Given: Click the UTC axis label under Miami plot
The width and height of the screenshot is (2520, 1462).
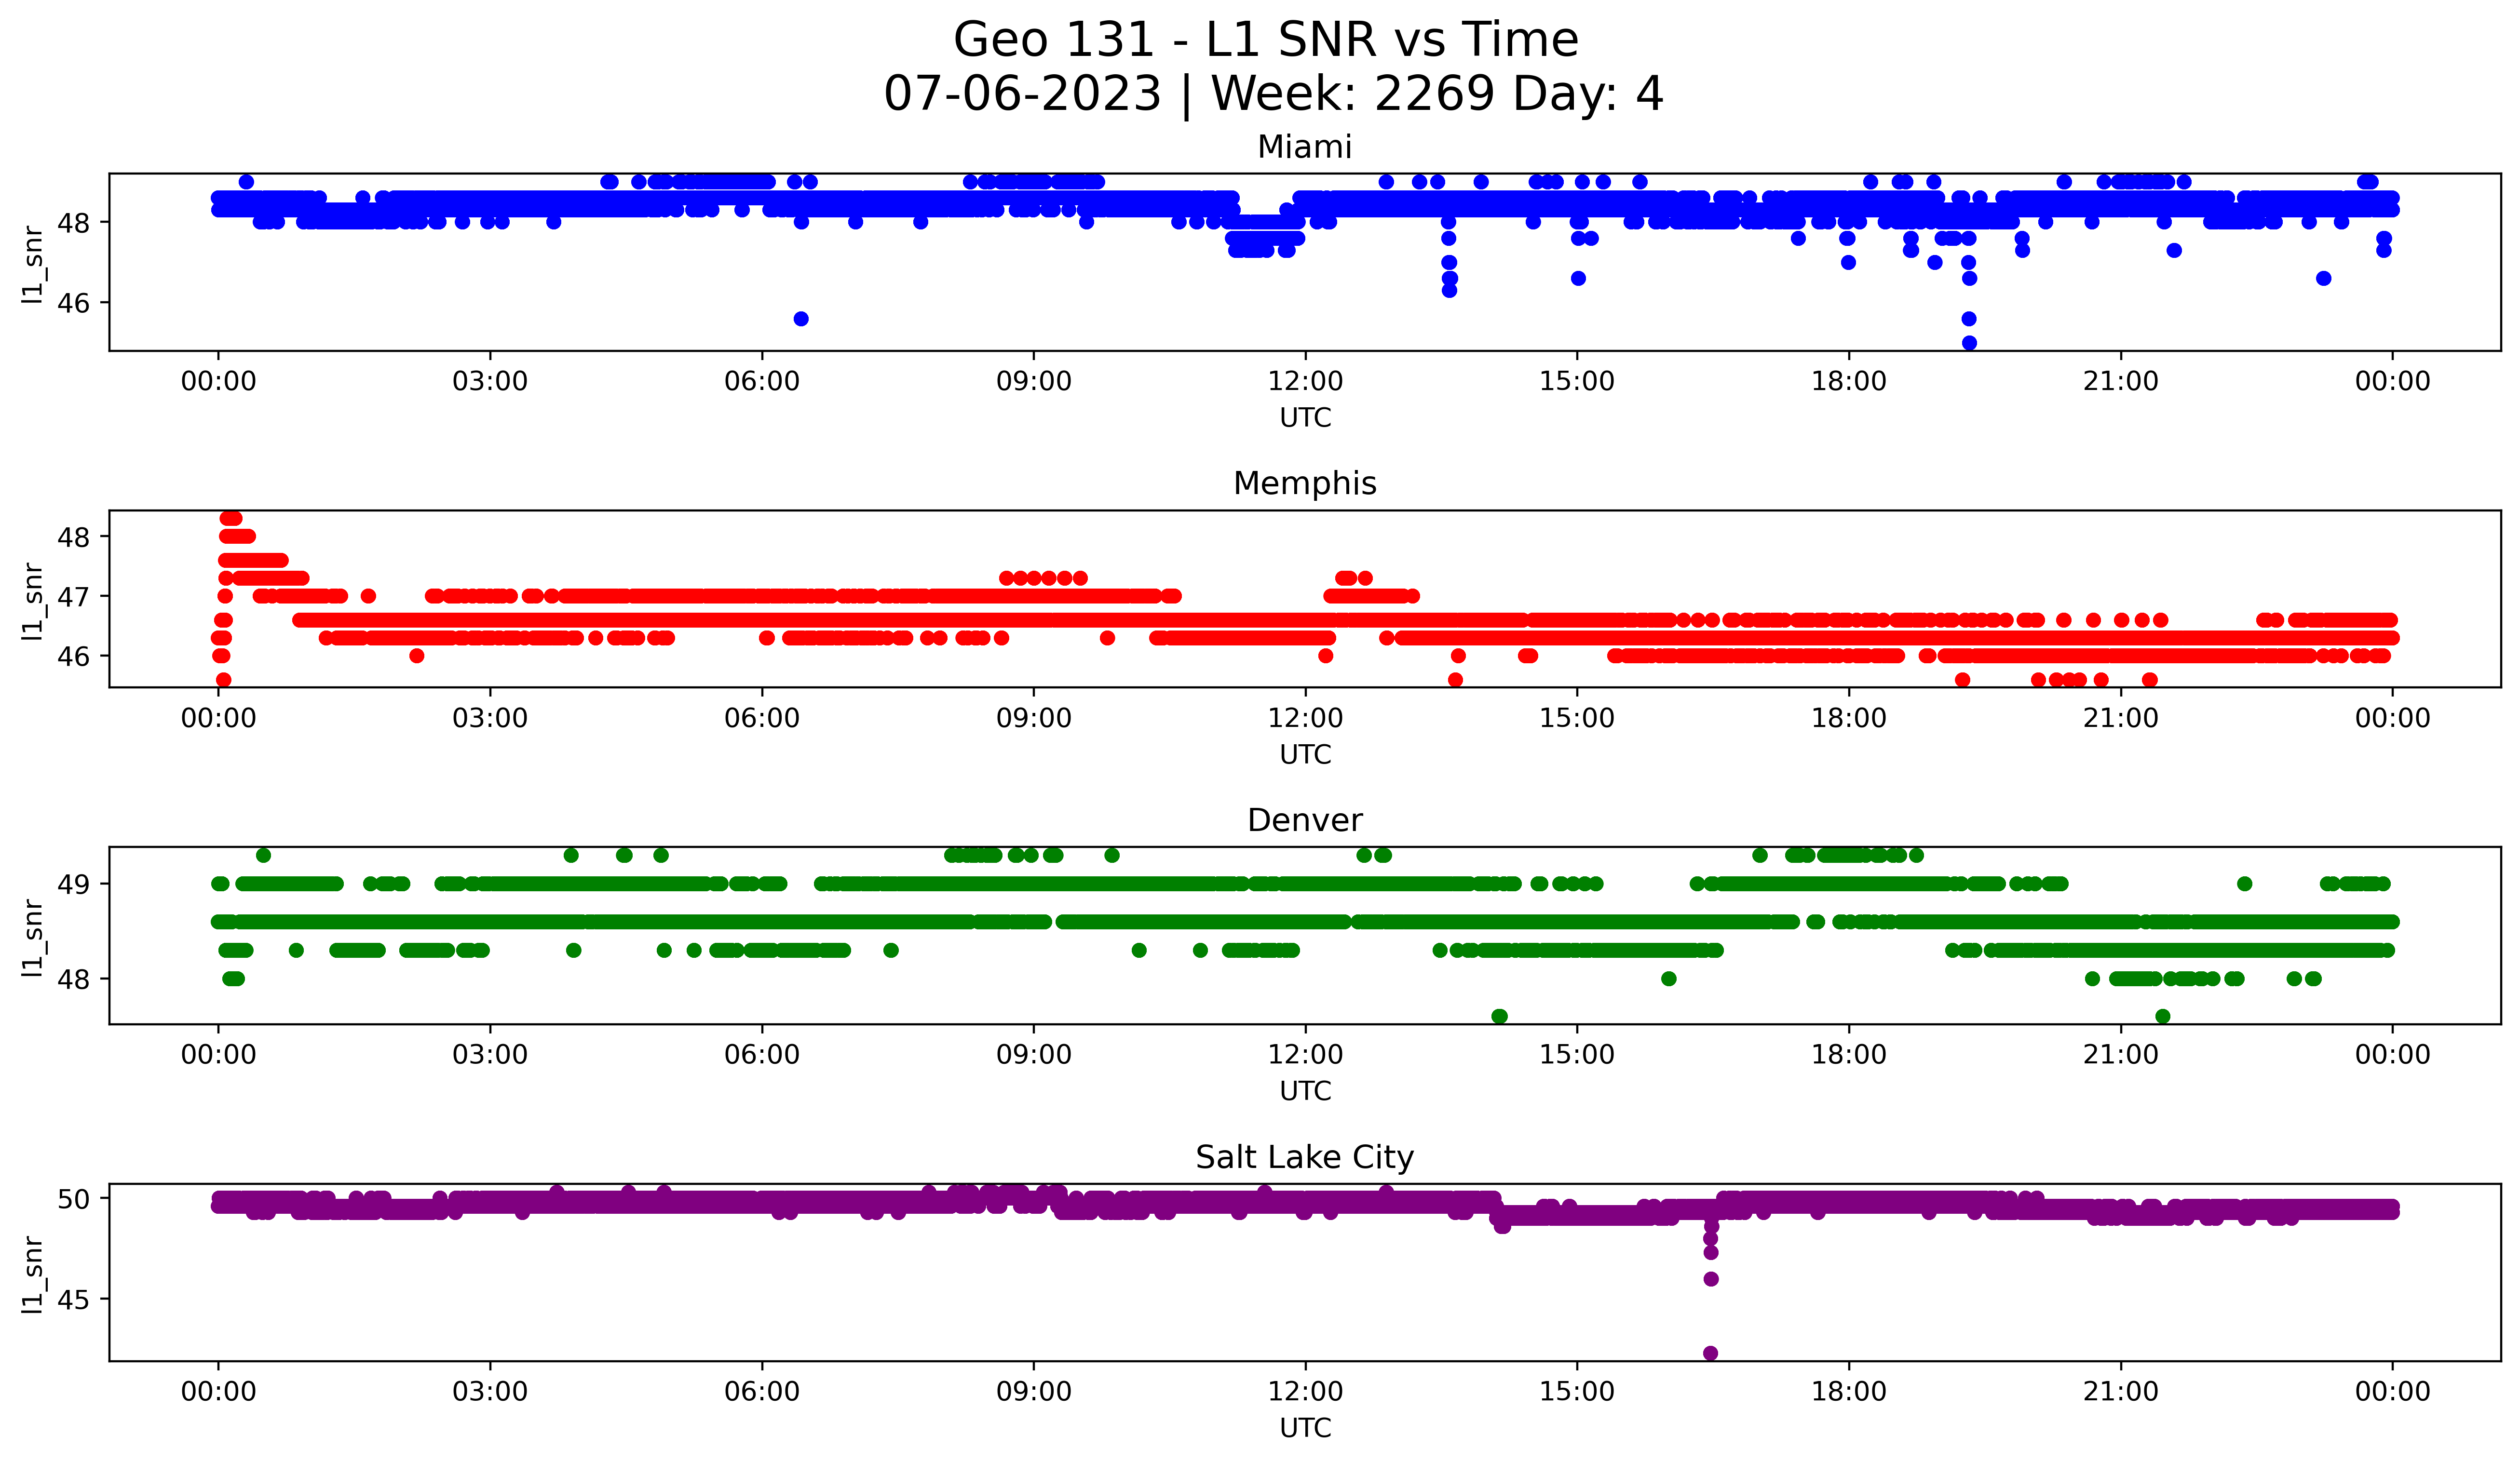Looking at the screenshot, I should click(x=1305, y=418).
